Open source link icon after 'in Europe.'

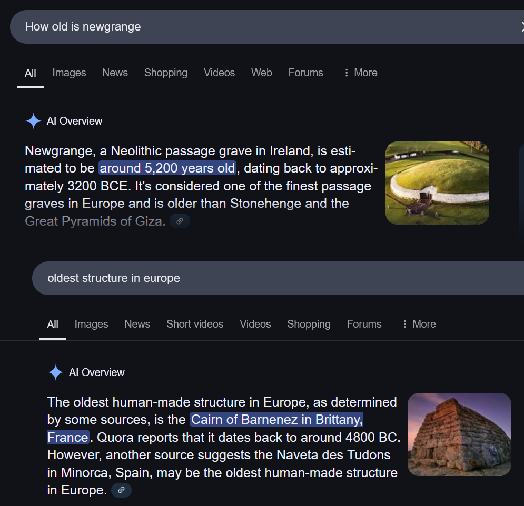pos(121,490)
